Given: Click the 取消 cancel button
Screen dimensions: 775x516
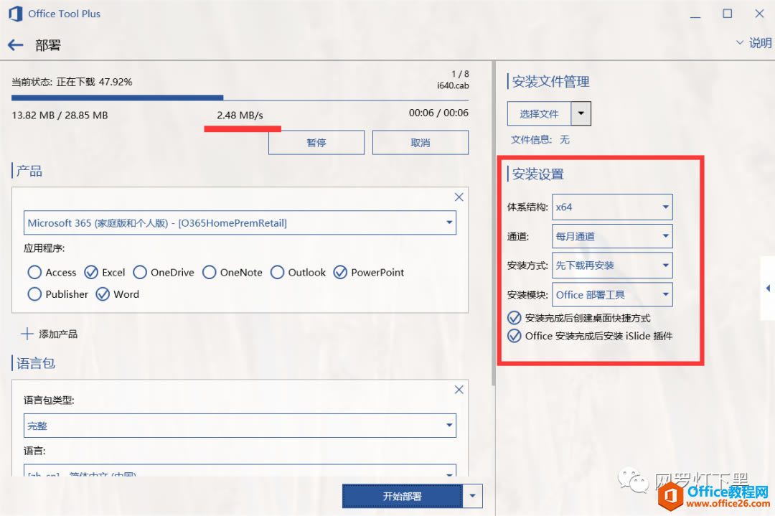Looking at the screenshot, I should pos(420,142).
